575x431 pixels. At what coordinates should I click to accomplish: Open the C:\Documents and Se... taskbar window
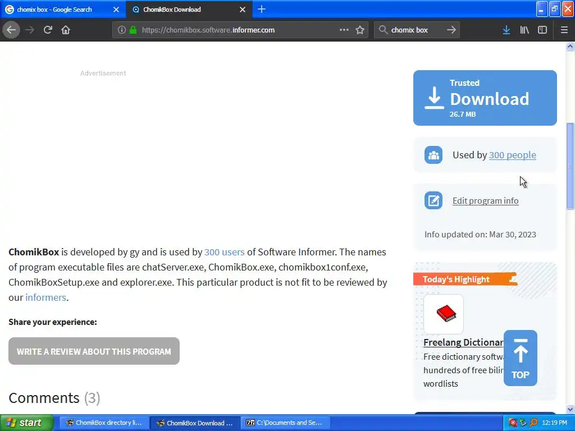pyautogui.click(x=285, y=423)
